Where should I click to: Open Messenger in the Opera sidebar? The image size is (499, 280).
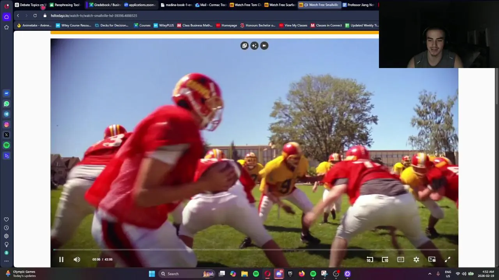click(6, 93)
